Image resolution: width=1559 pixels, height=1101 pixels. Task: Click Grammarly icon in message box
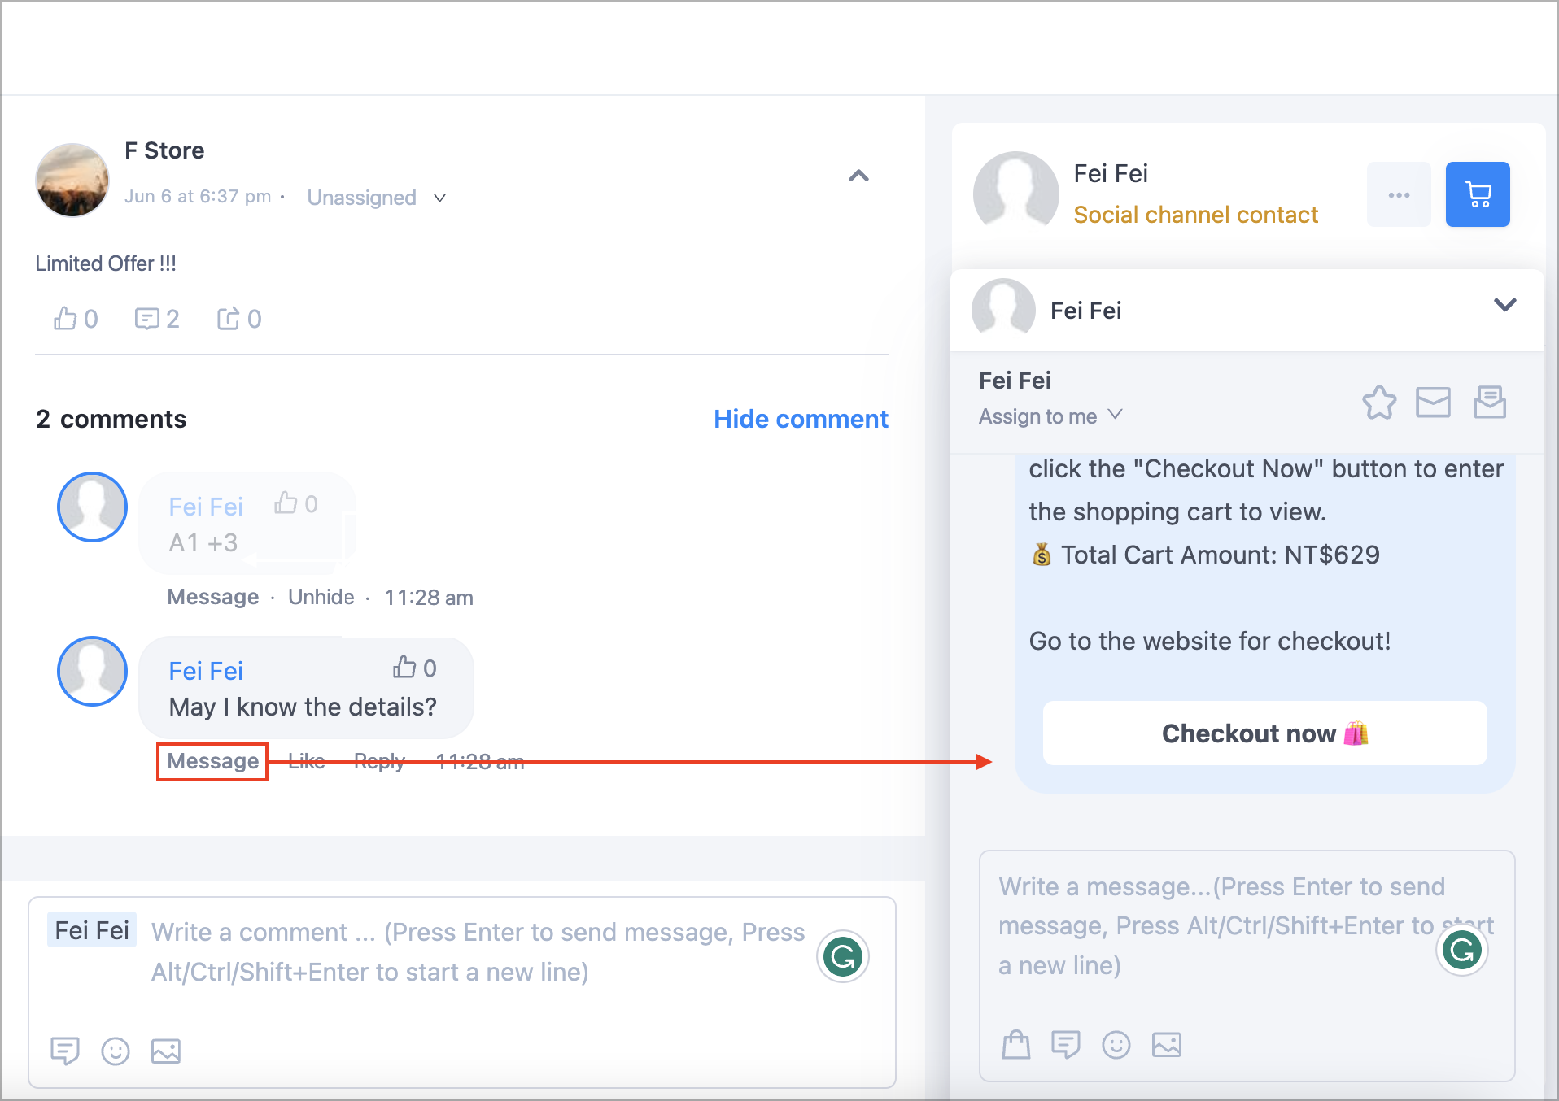(x=1462, y=950)
